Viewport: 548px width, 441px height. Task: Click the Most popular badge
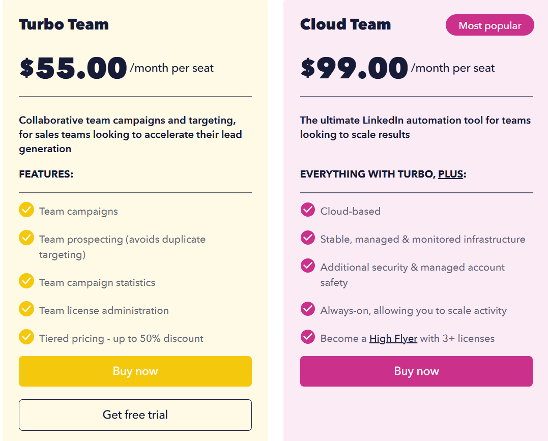coord(489,25)
